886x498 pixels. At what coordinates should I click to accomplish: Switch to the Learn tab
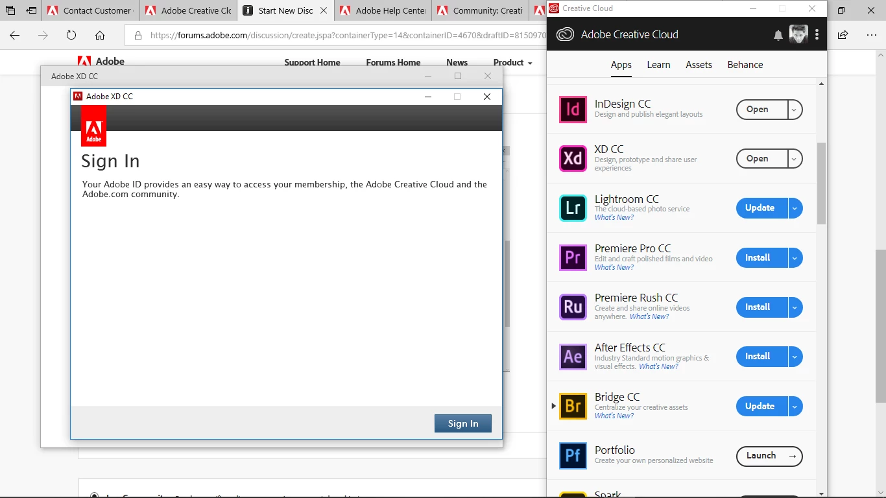pyautogui.click(x=658, y=65)
